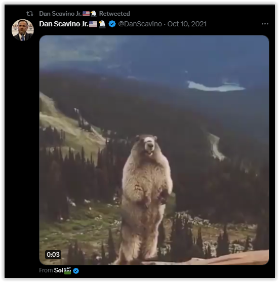Click the eagle emoji beside the bold name
The width and height of the screenshot is (279, 282).
pos(102,24)
